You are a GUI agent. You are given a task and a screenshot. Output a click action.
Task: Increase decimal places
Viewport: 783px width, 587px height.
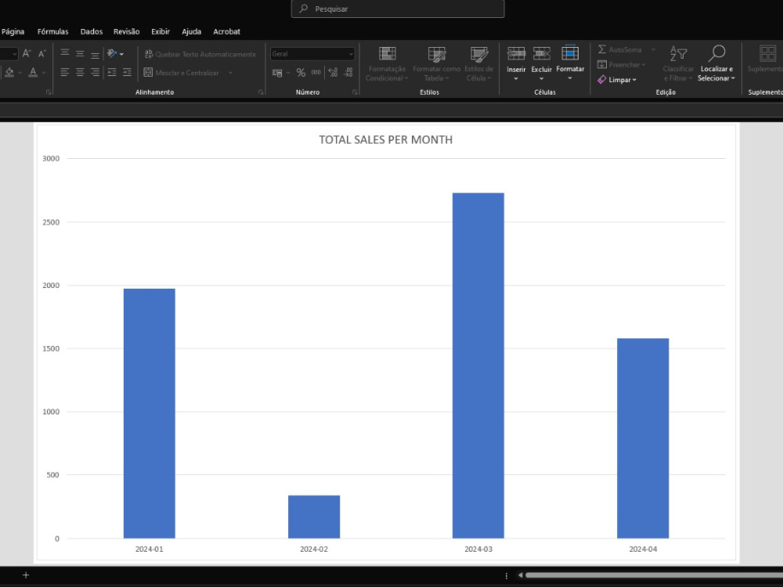click(333, 73)
